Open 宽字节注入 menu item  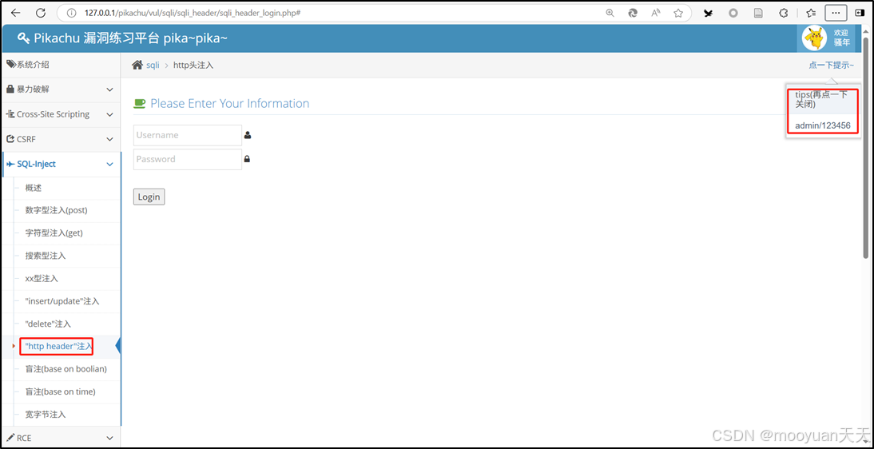46,415
